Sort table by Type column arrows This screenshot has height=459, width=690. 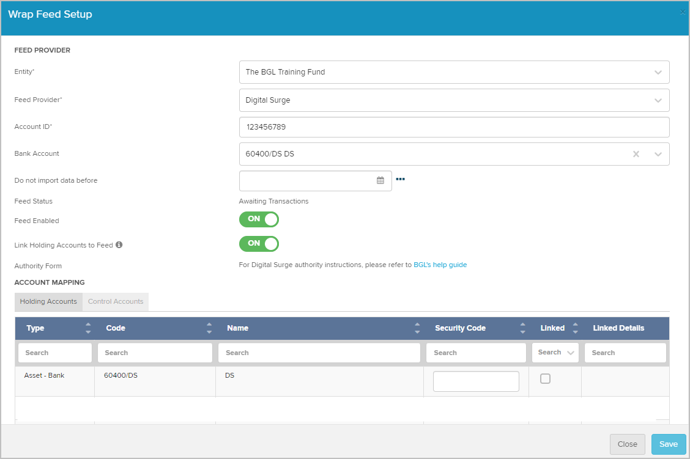pyautogui.click(x=88, y=328)
